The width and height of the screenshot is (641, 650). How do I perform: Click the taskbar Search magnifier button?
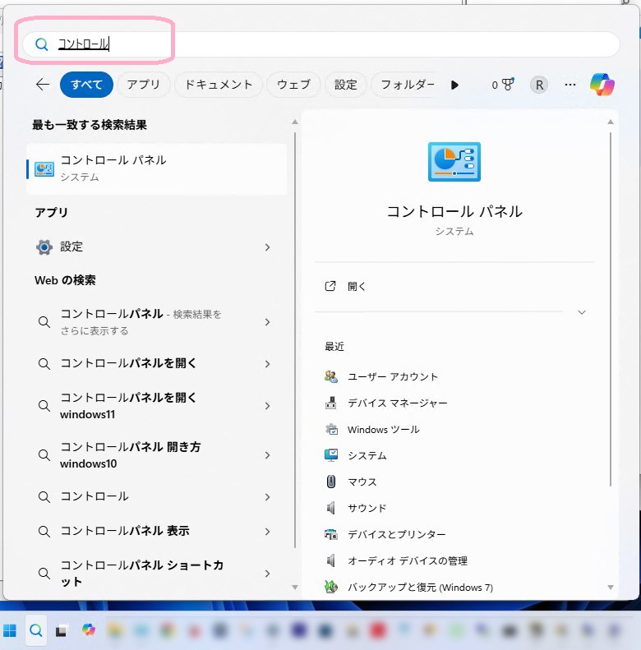click(36, 630)
